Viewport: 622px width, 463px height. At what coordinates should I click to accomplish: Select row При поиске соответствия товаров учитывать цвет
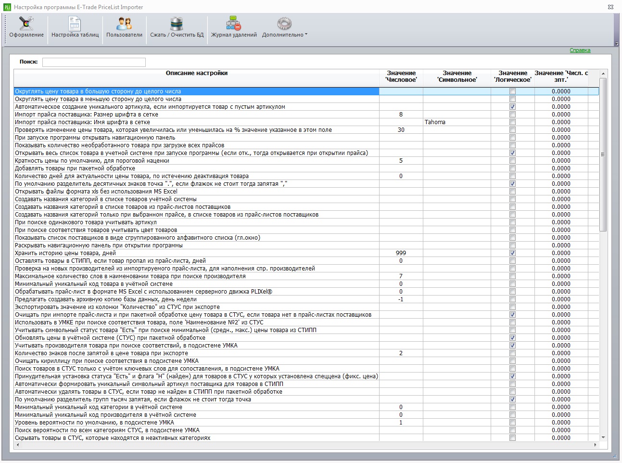point(196,230)
